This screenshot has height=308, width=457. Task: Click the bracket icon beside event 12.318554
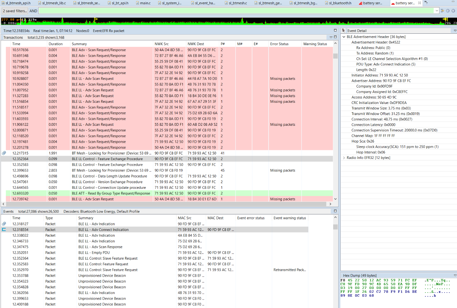click(4, 229)
